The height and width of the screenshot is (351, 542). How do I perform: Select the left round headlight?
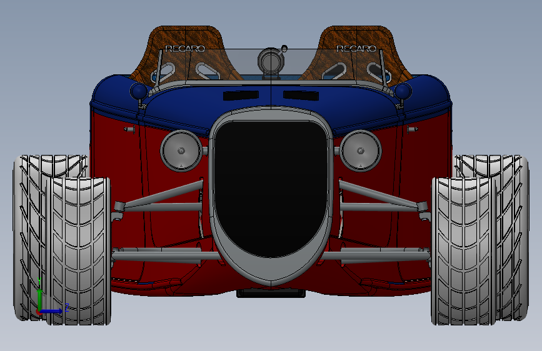click(x=181, y=151)
